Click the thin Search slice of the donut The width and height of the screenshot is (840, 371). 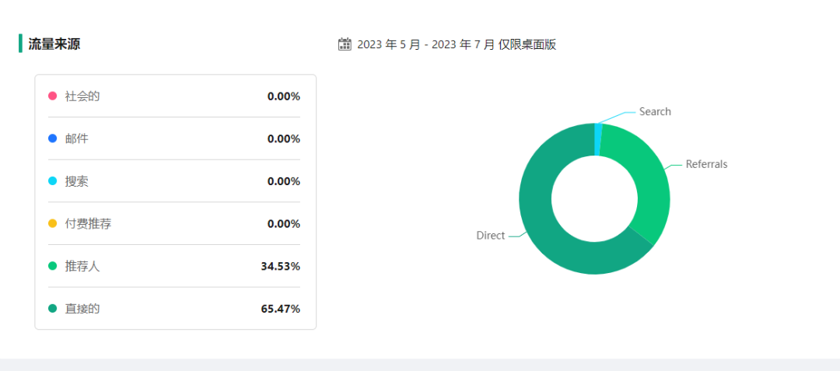[598, 138]
